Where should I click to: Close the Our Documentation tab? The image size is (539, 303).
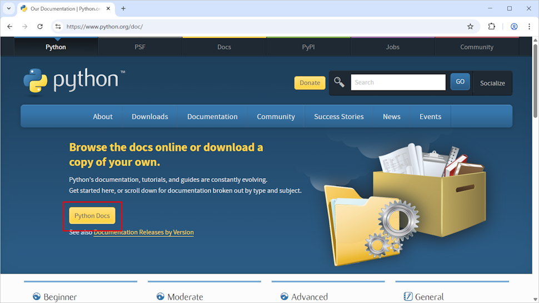click(x=108, y=8)
